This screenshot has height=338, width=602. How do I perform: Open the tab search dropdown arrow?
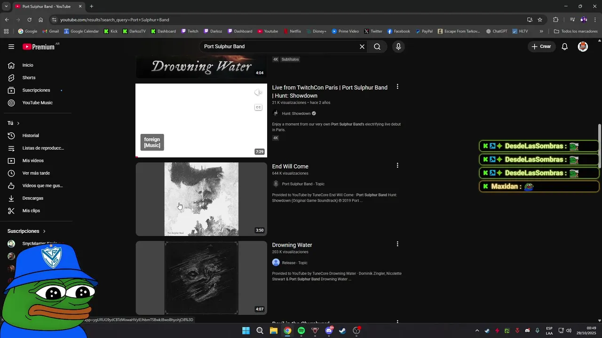click(x=6, y=7)
